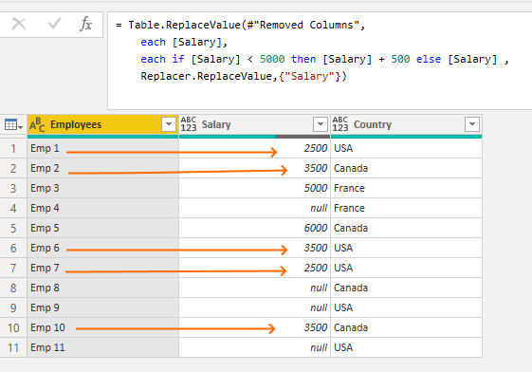Select the Country column header
532x372 pixels.
tap(406, 124)
